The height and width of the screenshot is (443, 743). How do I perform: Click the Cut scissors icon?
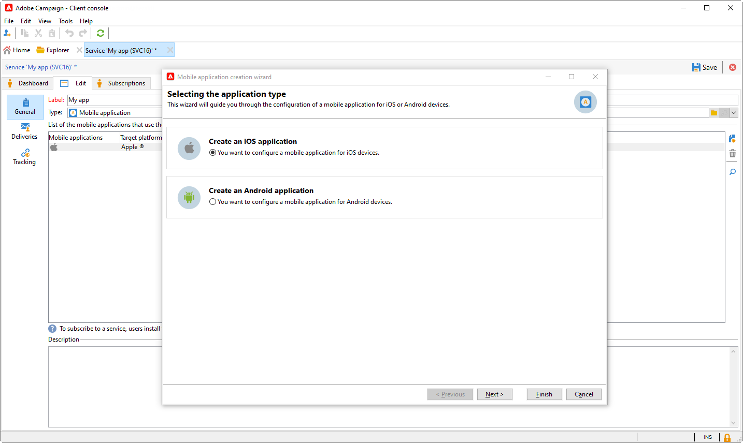tap(38, 33)
